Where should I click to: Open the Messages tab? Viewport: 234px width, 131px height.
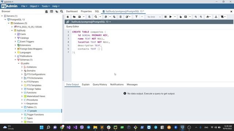[132, 84]
